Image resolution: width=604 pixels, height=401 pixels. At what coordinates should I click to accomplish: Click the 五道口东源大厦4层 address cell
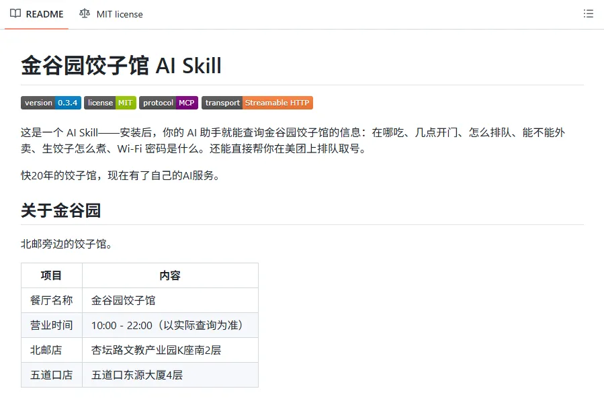click(170, 375)
